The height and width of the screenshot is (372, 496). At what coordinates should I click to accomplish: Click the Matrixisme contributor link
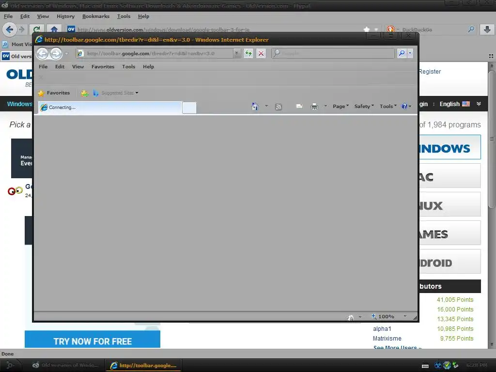tap(387, 339)
